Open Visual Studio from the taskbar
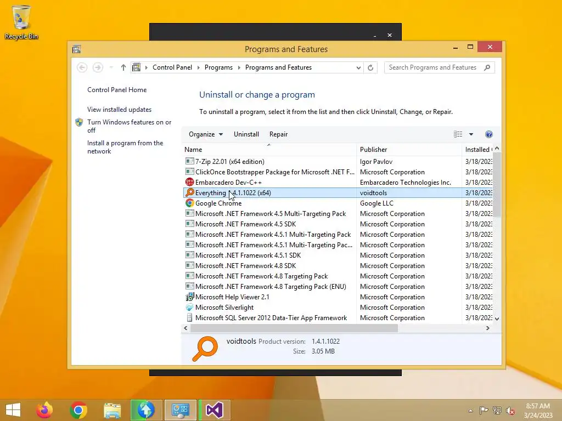 [x=215, y=410]
